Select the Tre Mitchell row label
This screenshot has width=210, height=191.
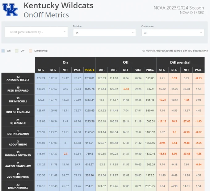(18, 100)
